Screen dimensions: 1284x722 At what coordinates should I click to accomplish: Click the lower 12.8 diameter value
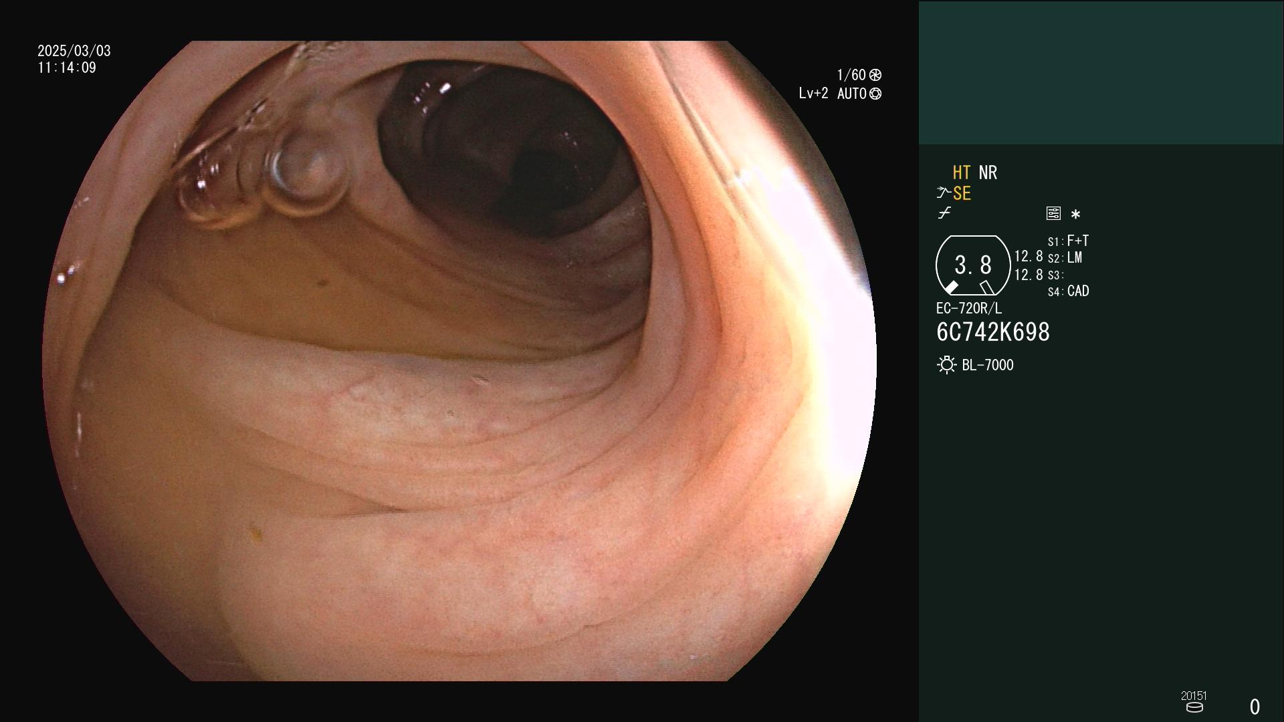pyautogui.click(x=1029, y=275)
